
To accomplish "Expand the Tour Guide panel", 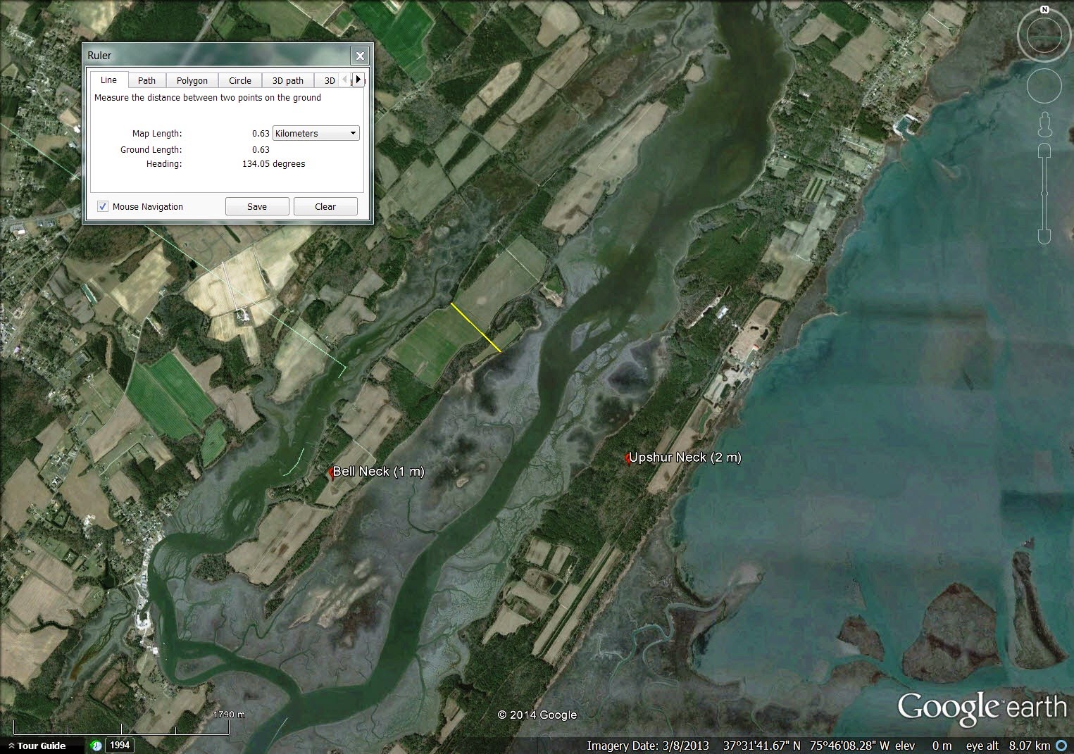I will (x=37, y=746).
